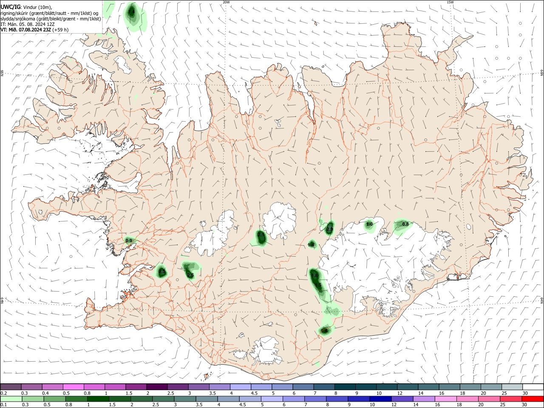
Task: Click the 15W longitude label
Action: click(450, 2)
